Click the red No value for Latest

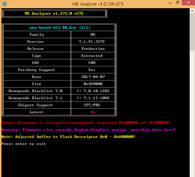[x=93, y=112]
